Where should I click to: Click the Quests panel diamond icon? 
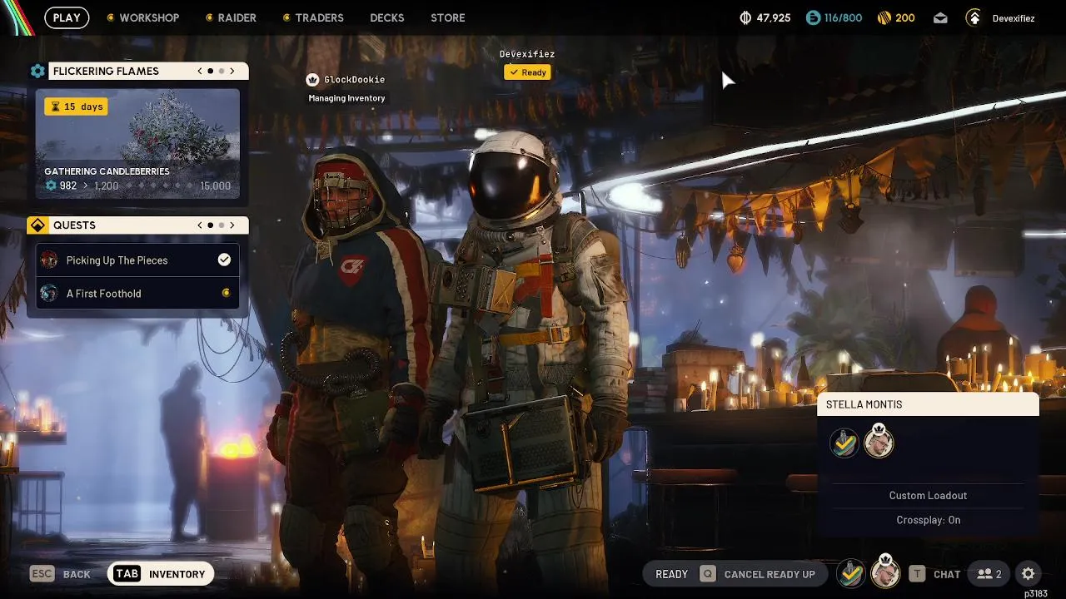pos(37,225)
